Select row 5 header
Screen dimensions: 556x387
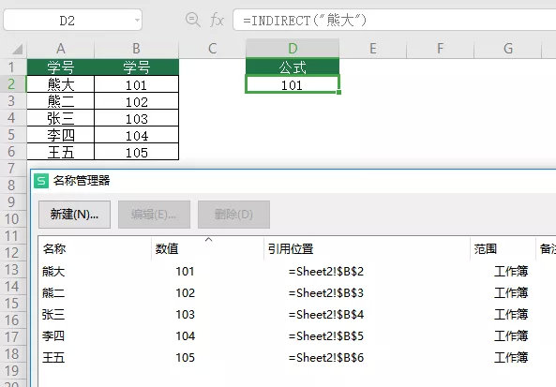pyautogui.click(x=13, y=135)
